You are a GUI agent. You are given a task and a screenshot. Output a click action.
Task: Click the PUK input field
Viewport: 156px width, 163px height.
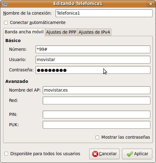pos(96,125)
